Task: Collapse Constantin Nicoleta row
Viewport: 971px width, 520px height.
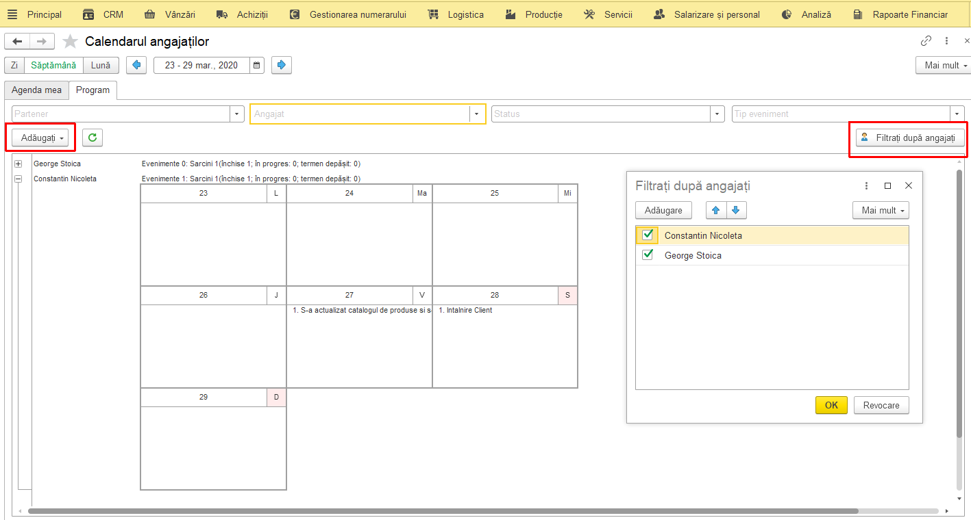Action: tap(19, 179)
